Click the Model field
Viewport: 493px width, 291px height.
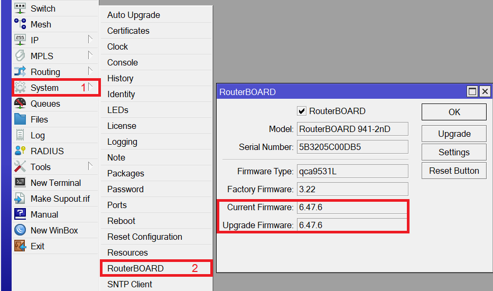coord(352,129)
